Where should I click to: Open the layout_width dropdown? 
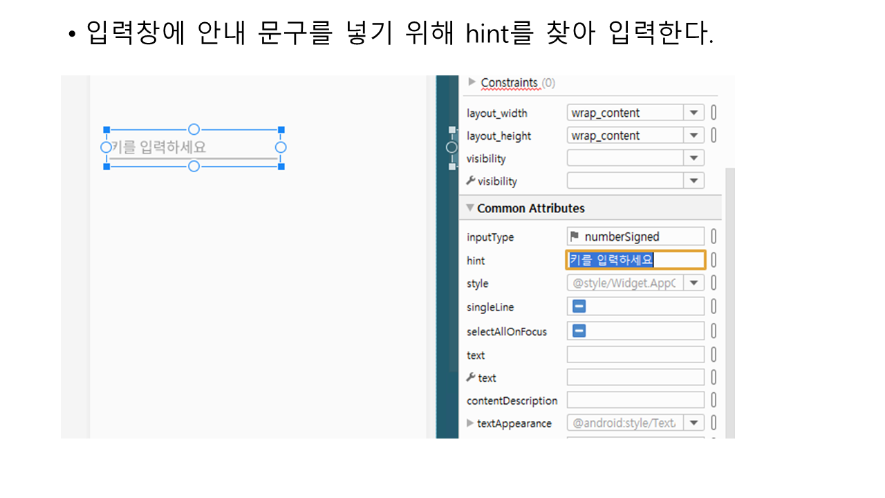pos(693,113)
